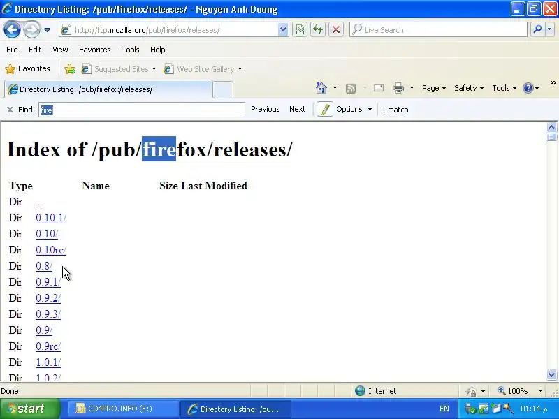Click the Find text field

pyautogui.click(x=142, y=110)
